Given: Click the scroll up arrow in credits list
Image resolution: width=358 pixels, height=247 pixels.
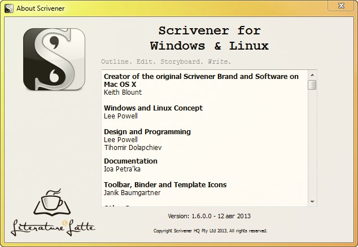Looking at the screenshot, I should (x=312, y=75).
